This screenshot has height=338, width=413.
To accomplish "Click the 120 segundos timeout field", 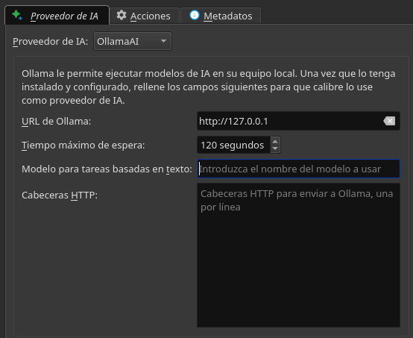I will coord(233,145).
